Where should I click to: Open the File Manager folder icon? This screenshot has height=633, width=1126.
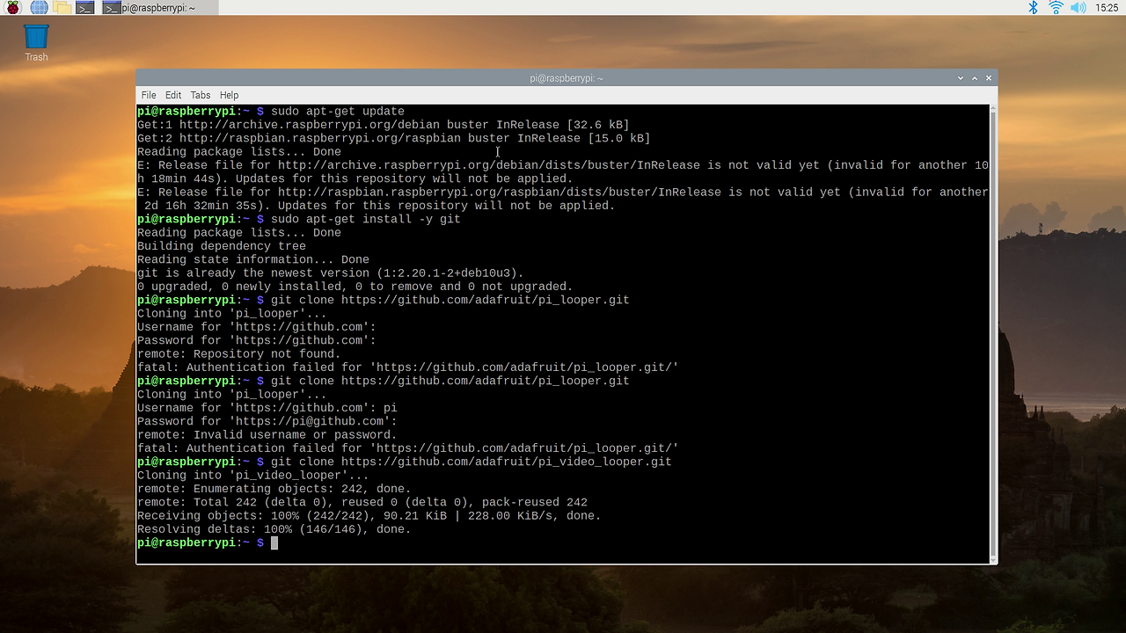pos(62,8)
